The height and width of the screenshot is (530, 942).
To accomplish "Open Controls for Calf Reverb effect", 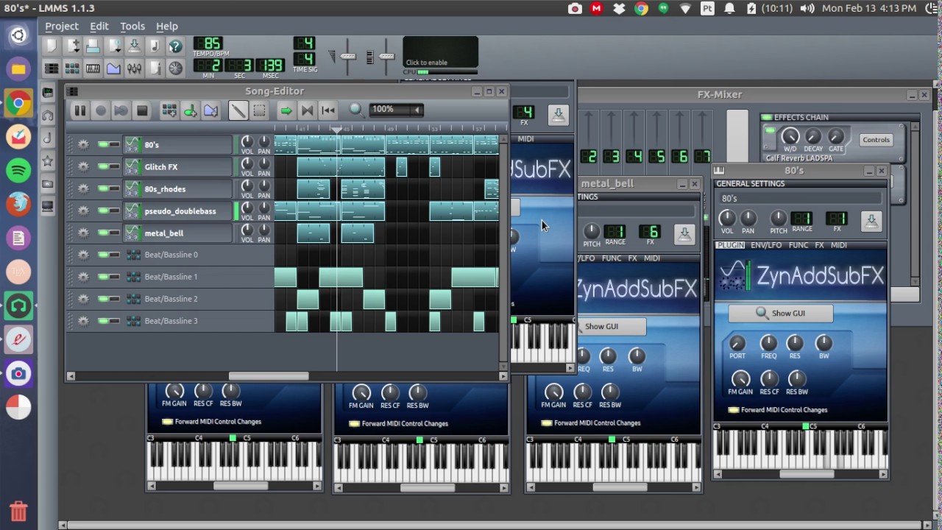I will coord(876,140).
